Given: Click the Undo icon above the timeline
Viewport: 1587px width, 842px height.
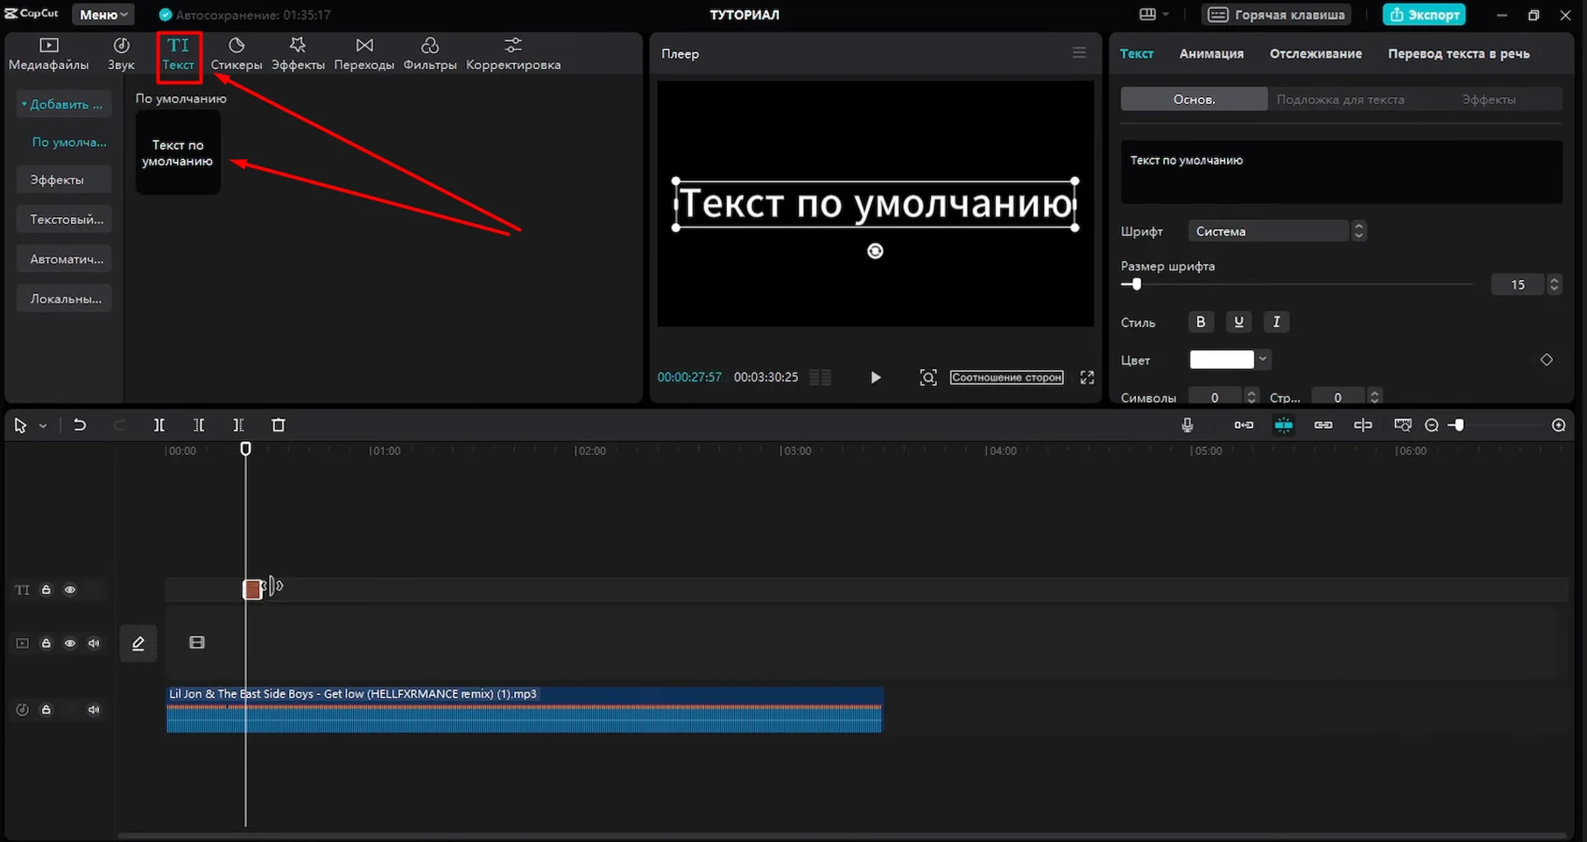Looking at the screenshot, I should tap(80, 425).
